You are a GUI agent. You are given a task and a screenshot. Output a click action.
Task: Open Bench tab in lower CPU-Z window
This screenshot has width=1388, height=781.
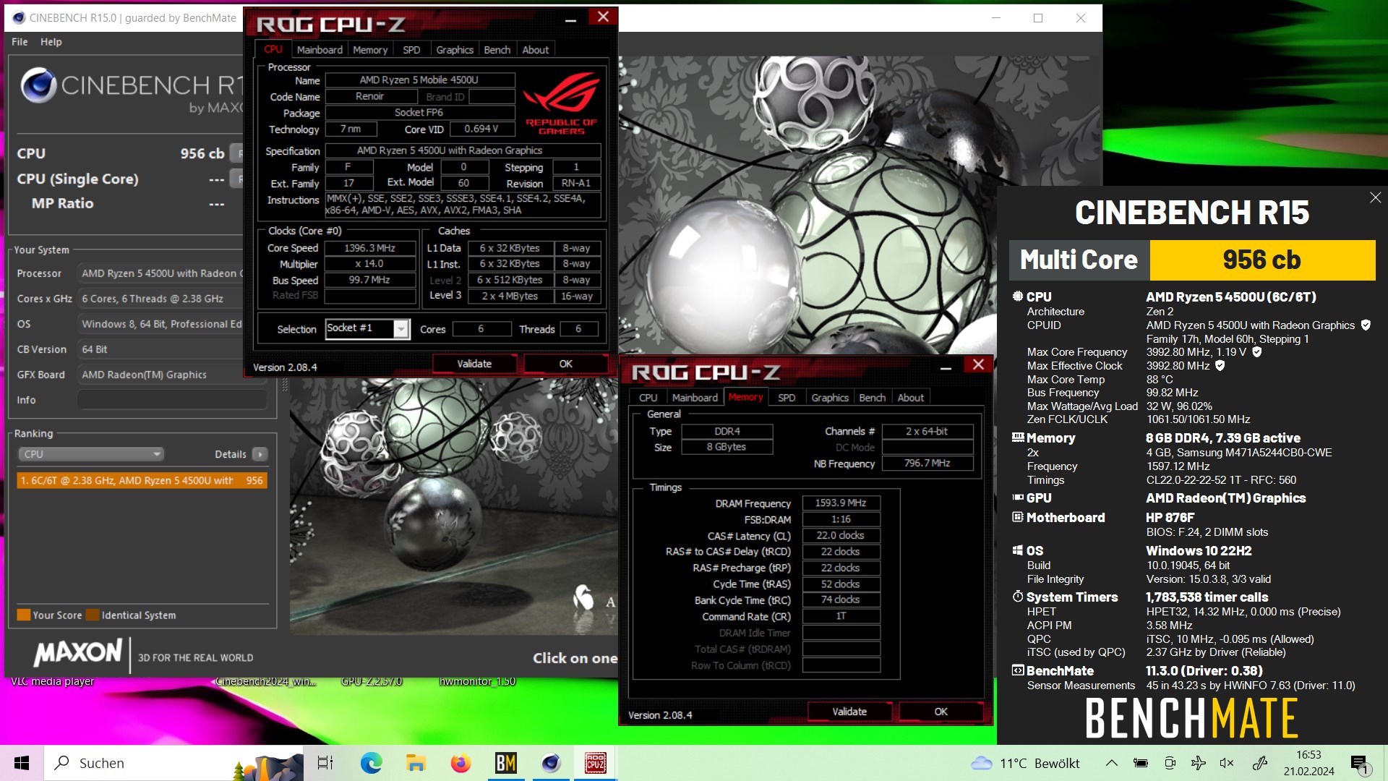(873, 398)
